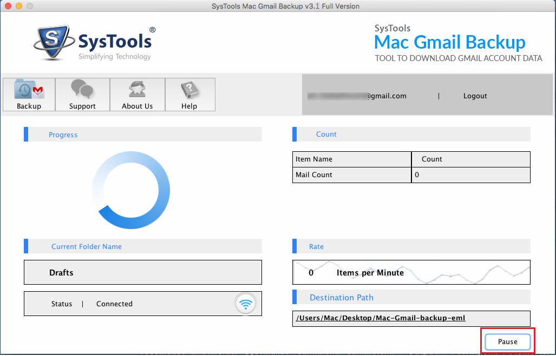Pause the backup process
Image resolution: width=556 pixels, height=356 pixels.
507,341
